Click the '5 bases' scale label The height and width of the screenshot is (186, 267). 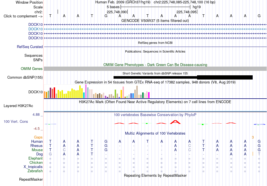click(113, 7)
